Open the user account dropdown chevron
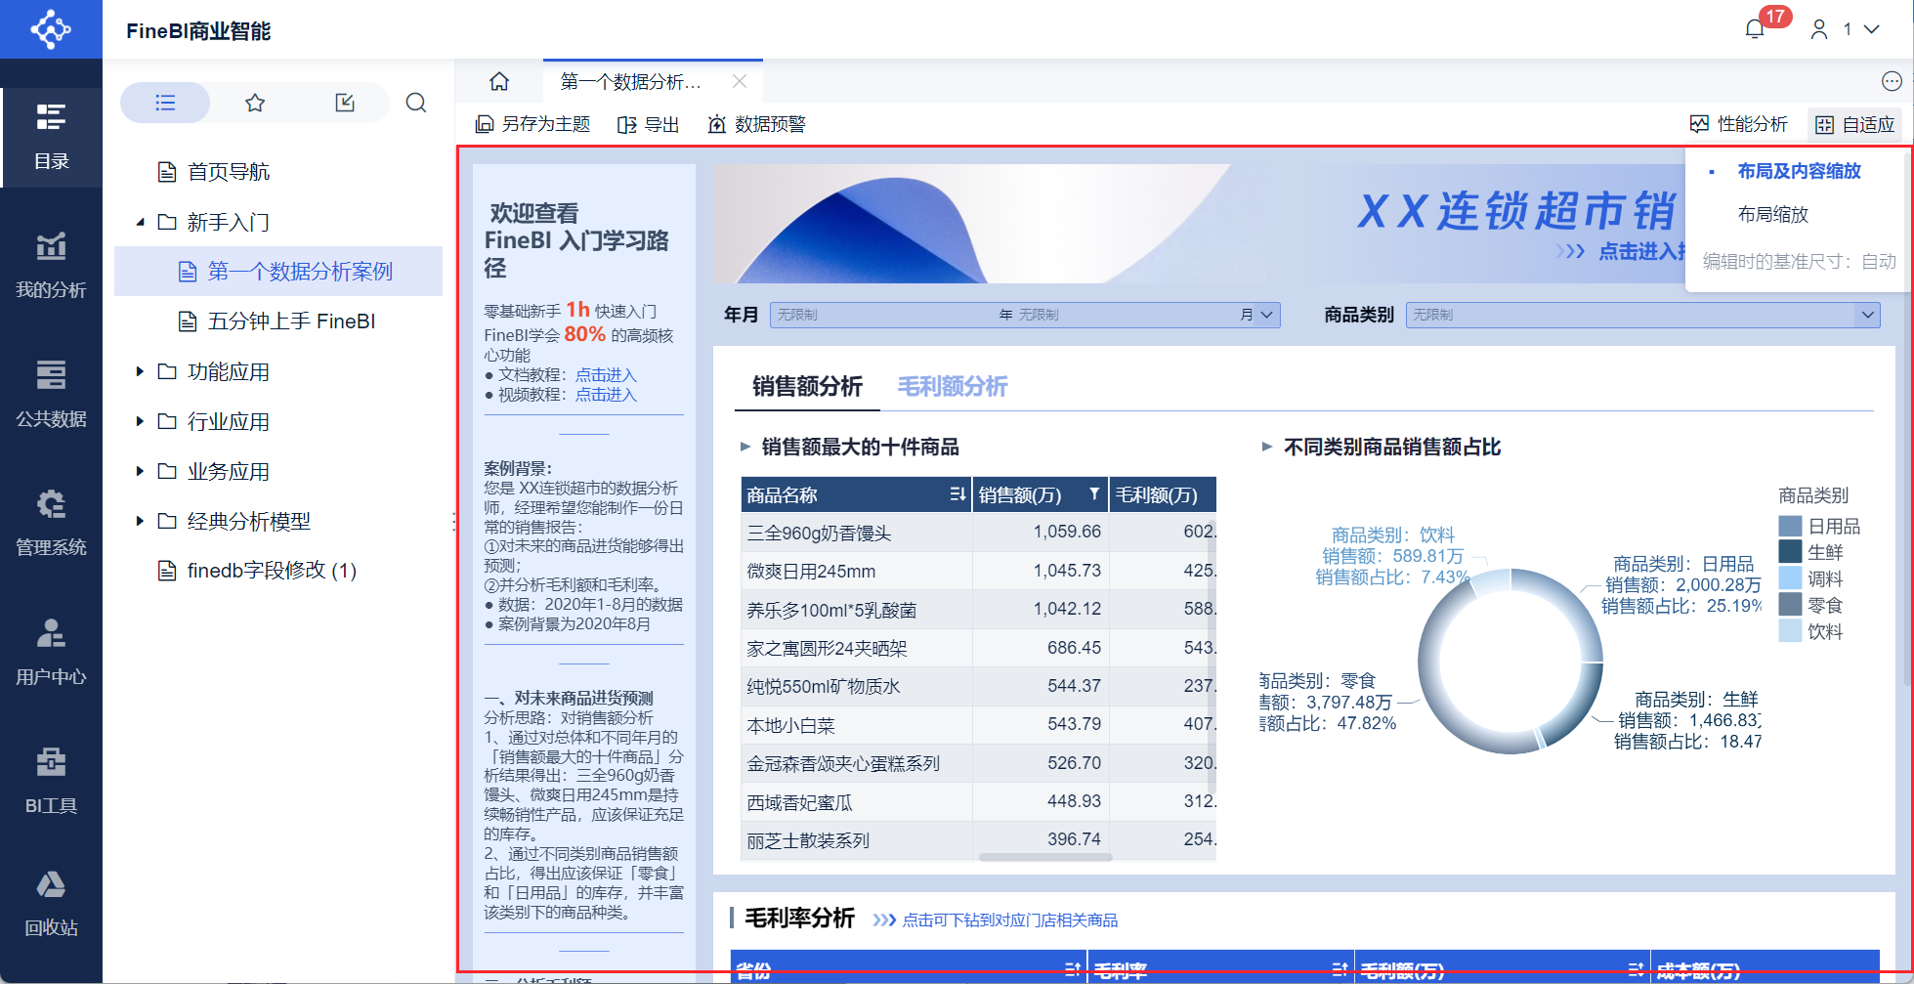Screen dimensions: 1914x984 pos(1871,29)
